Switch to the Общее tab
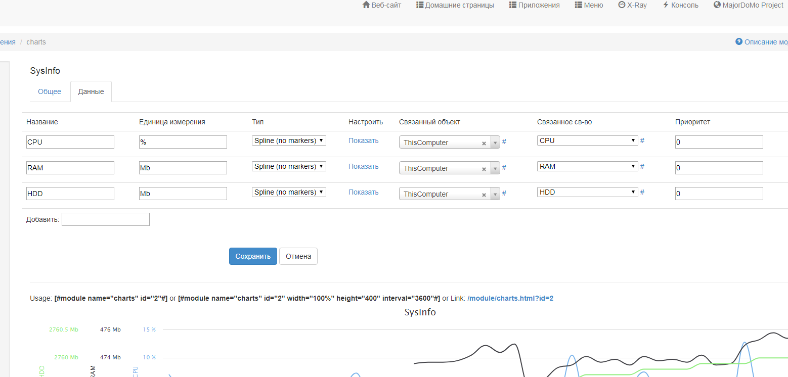 tap(50, 91)
